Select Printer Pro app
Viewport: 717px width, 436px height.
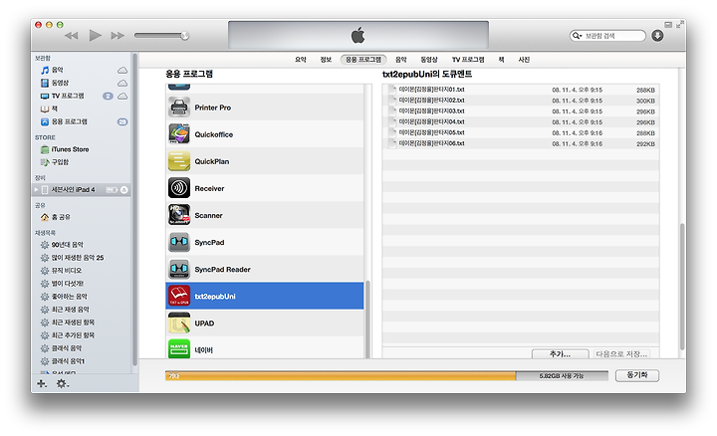pyautogui.click(x=265, y=108)
